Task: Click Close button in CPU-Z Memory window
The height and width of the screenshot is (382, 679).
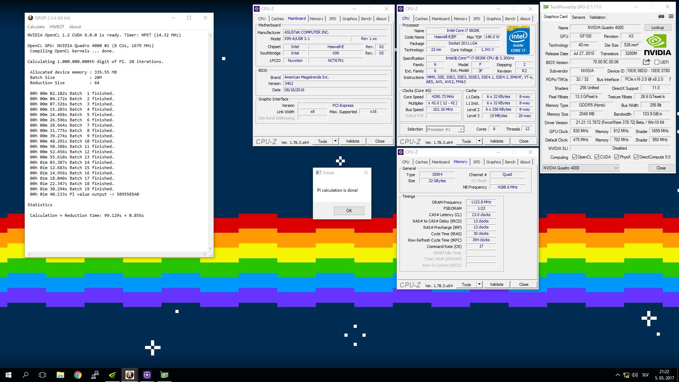Action: (x=524, y=284)
